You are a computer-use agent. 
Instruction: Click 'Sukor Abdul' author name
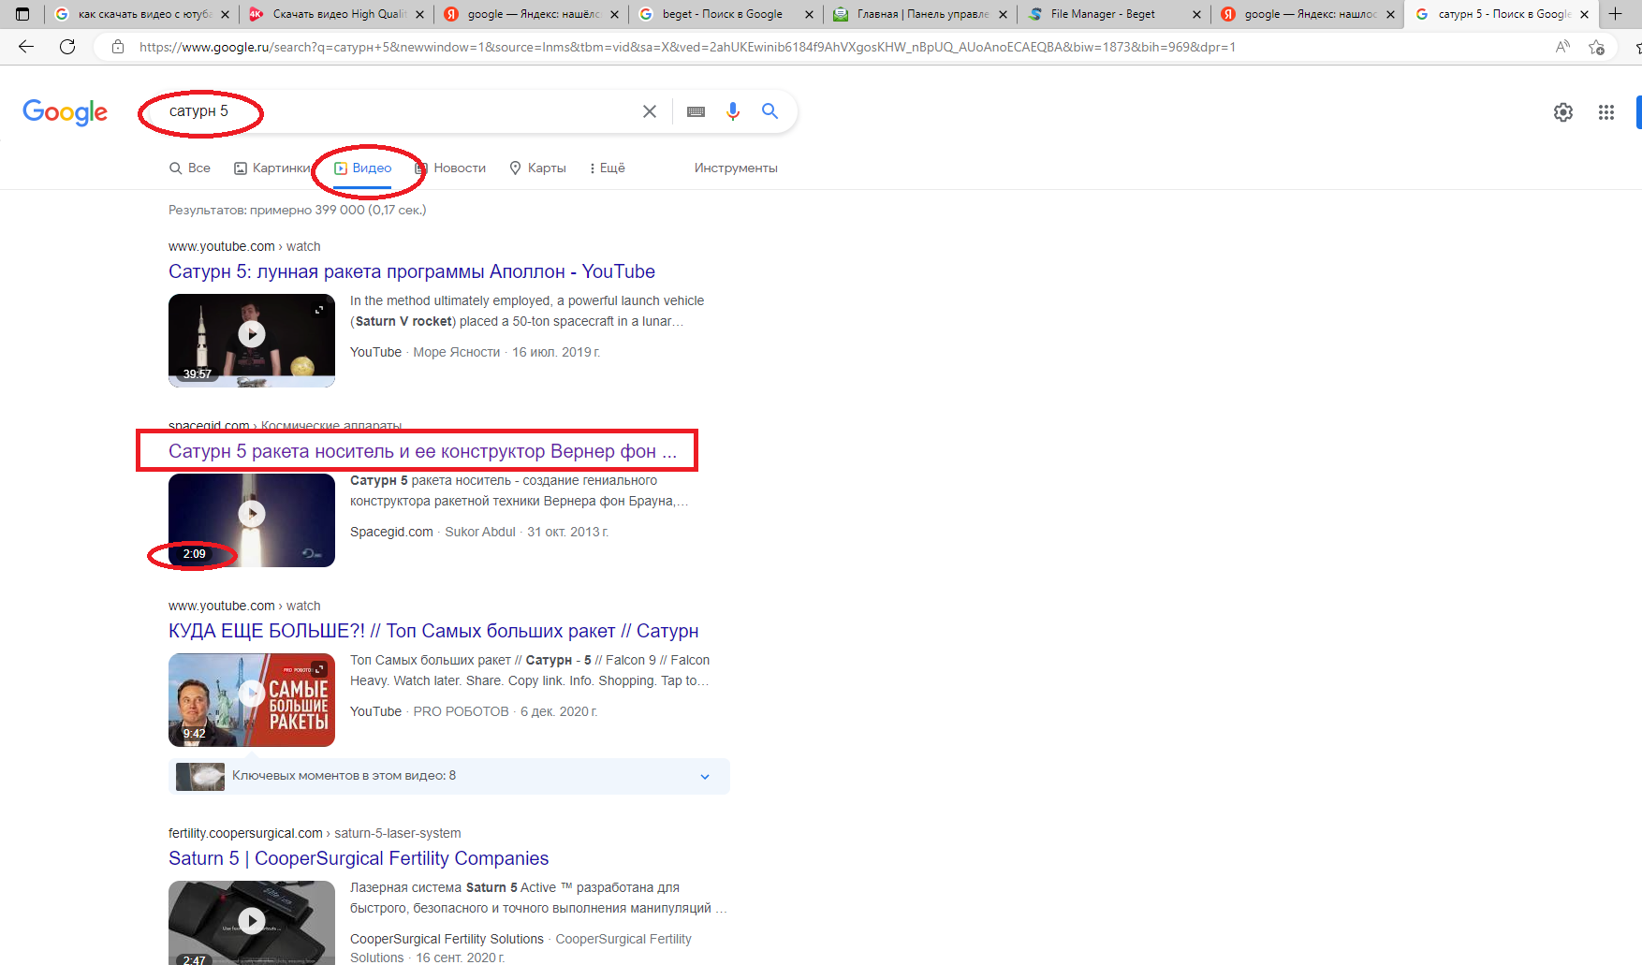point(480,532)
